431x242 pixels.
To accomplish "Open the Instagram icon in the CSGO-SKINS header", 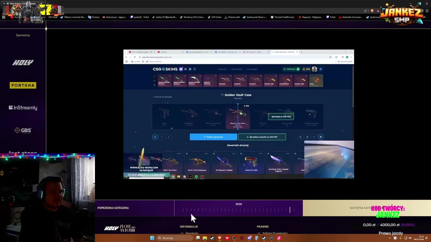I will (x=190, y=69).
